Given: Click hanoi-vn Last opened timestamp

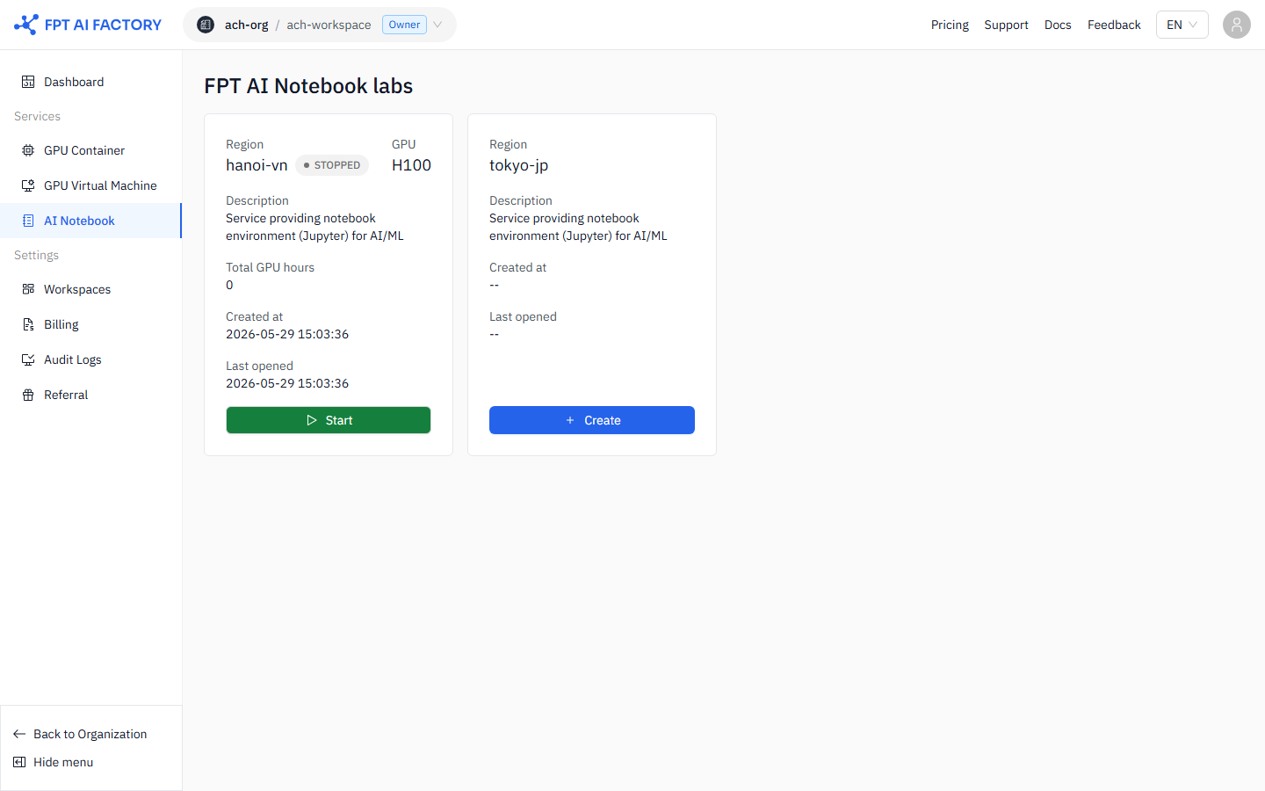Looking at the screenshot, I should pyautogui.click(x=287, y=383).
